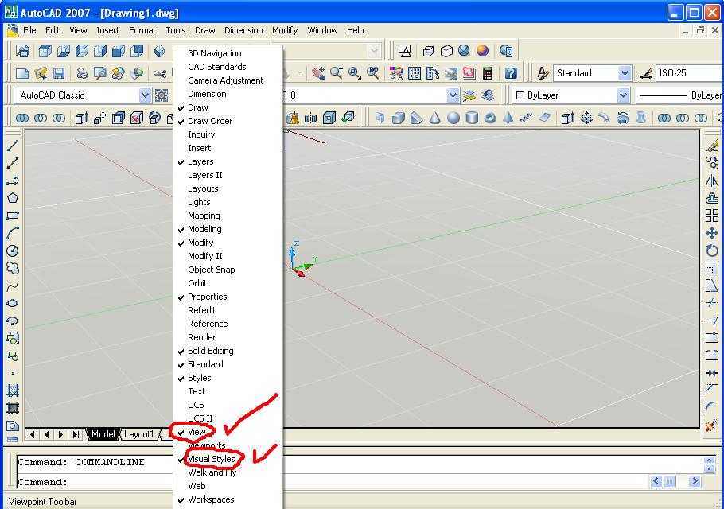Screen dimensions: 724x509
Task: Click the Erase tool in Modify toolbar
Action: (712, 146)
